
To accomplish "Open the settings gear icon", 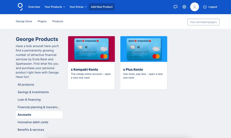I will pyautogui.click(x=184, y=7).
